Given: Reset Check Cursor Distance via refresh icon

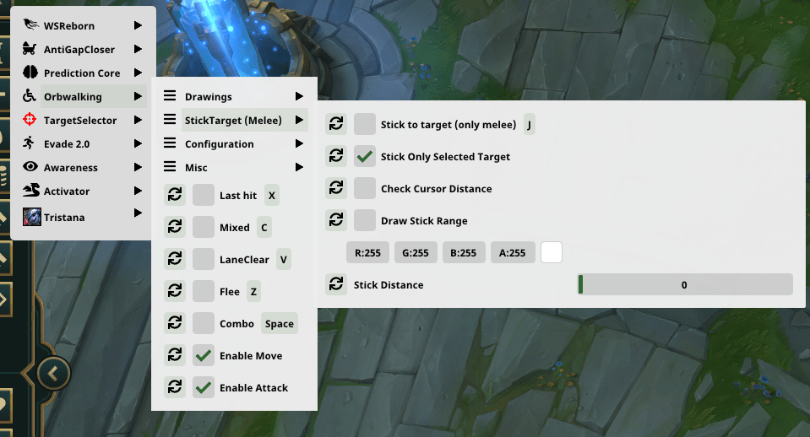Looking at the screenshot, I should tap(336, 188).
